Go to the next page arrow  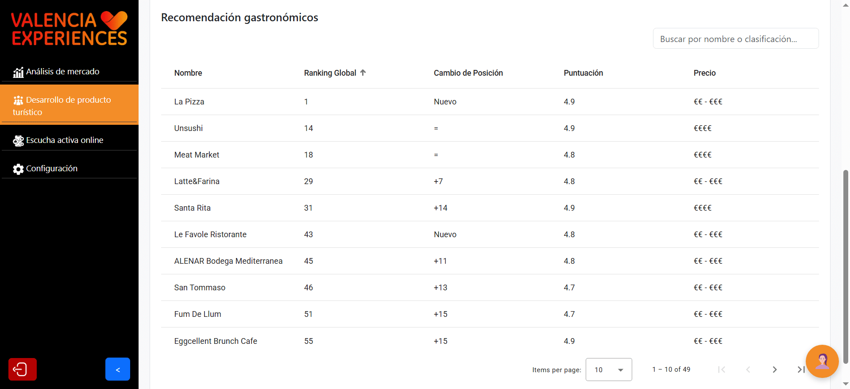[x=775, y=370]
